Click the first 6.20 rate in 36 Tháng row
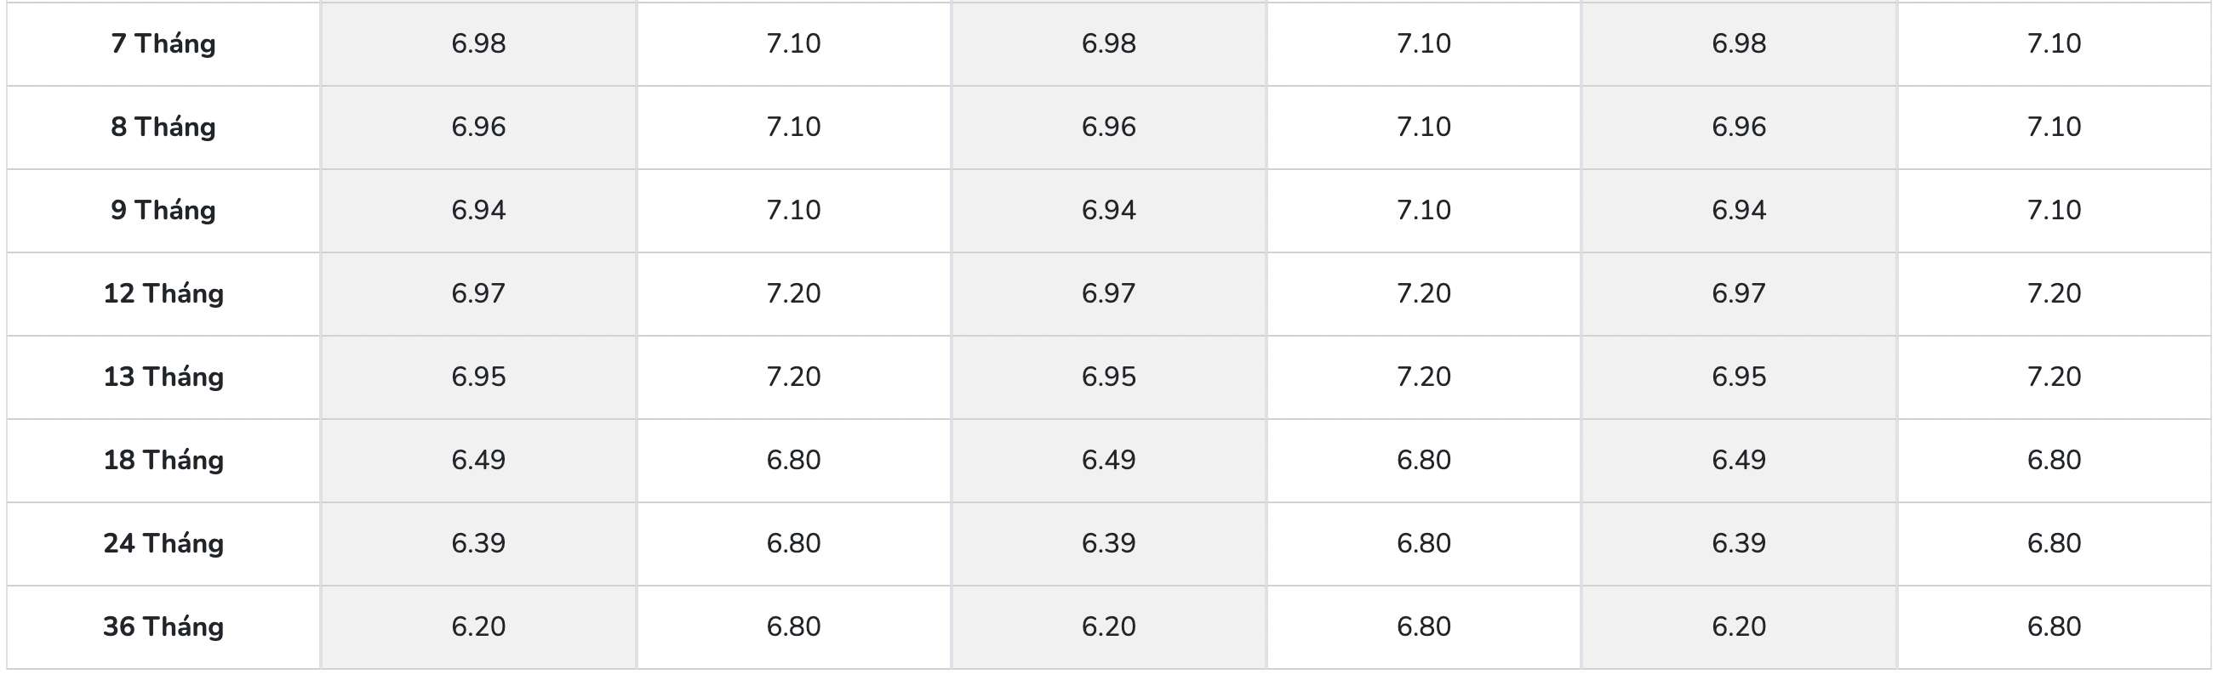The width and height of the screenshot is (2218, 680). point(478,627)
